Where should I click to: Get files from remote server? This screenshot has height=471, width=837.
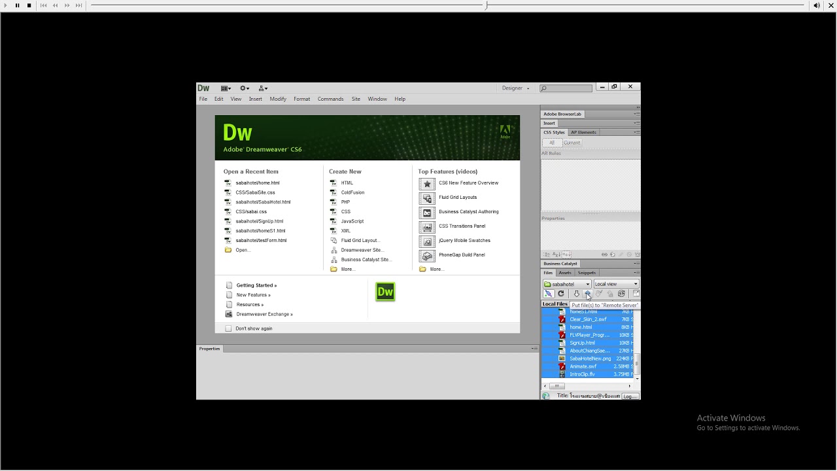coord(576,294)
